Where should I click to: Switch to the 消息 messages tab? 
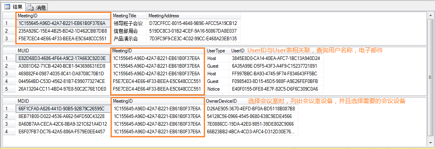(37, 7)
